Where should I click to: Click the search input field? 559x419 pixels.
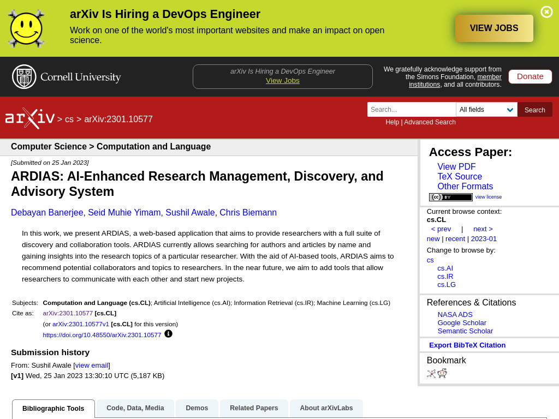[412, 110]
